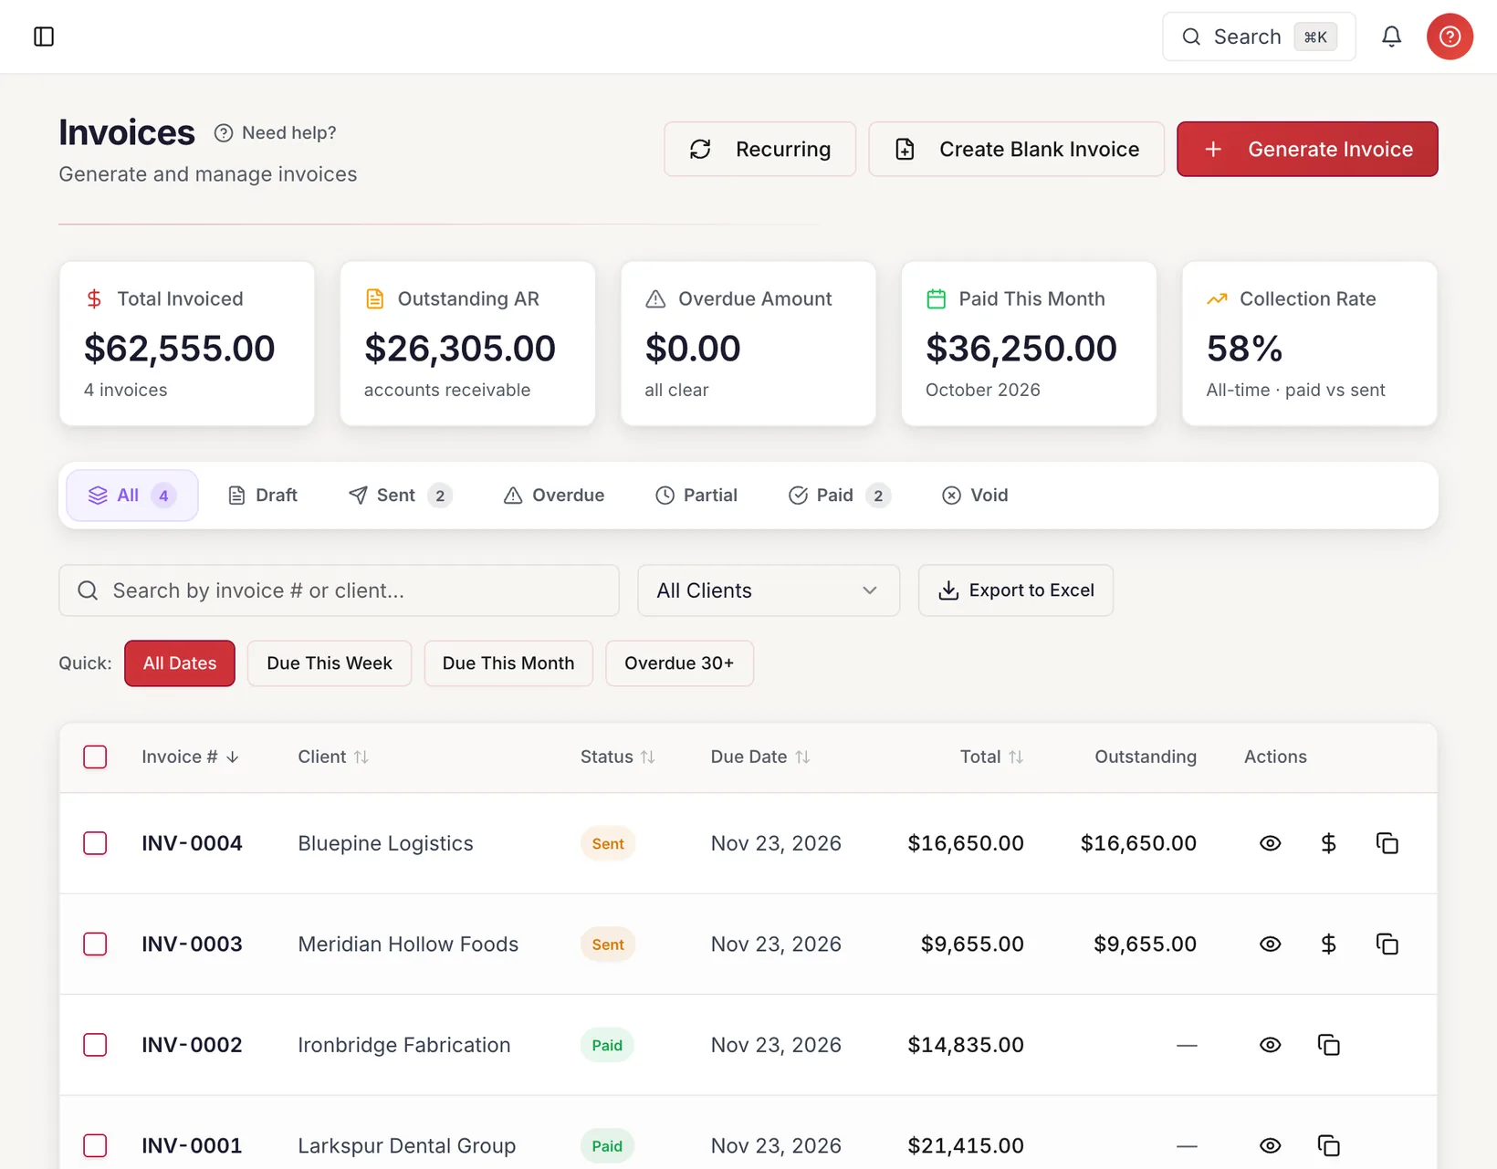The image size is (1497, 1169).
Task: Filter invoices Due This Month
Action: point(508,663)
